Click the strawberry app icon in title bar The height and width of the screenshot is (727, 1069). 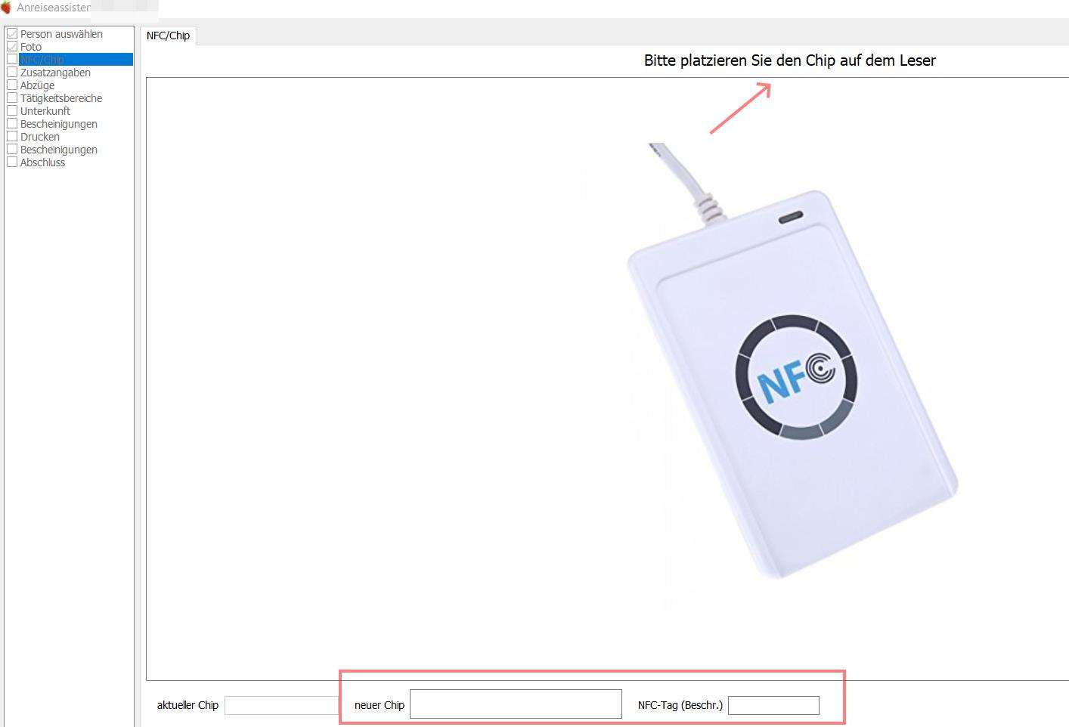pos(6,8)
